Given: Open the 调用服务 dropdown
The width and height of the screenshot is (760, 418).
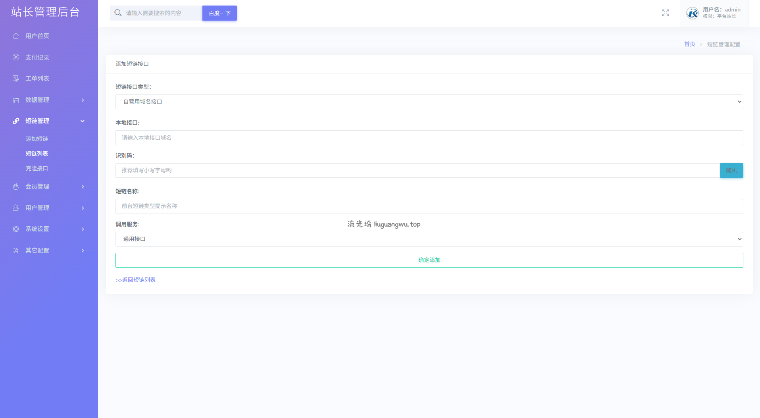Looking at the screenshot, I should (x=429, y=239).
